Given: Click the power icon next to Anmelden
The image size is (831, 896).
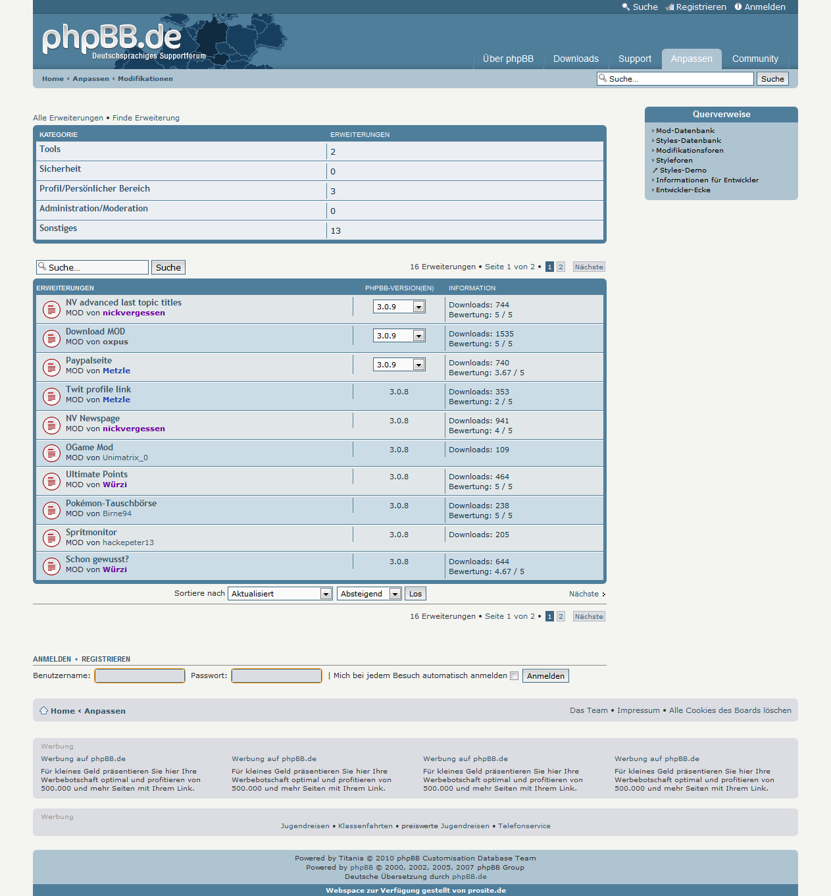Looking at the screenshot, I should pos(738,7).
